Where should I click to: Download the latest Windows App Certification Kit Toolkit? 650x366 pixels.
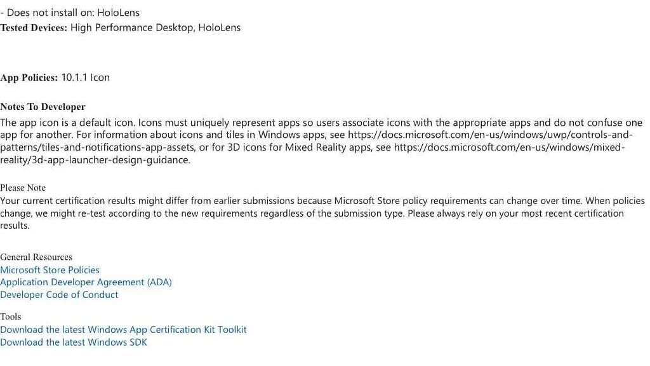(x=123, y=330)
